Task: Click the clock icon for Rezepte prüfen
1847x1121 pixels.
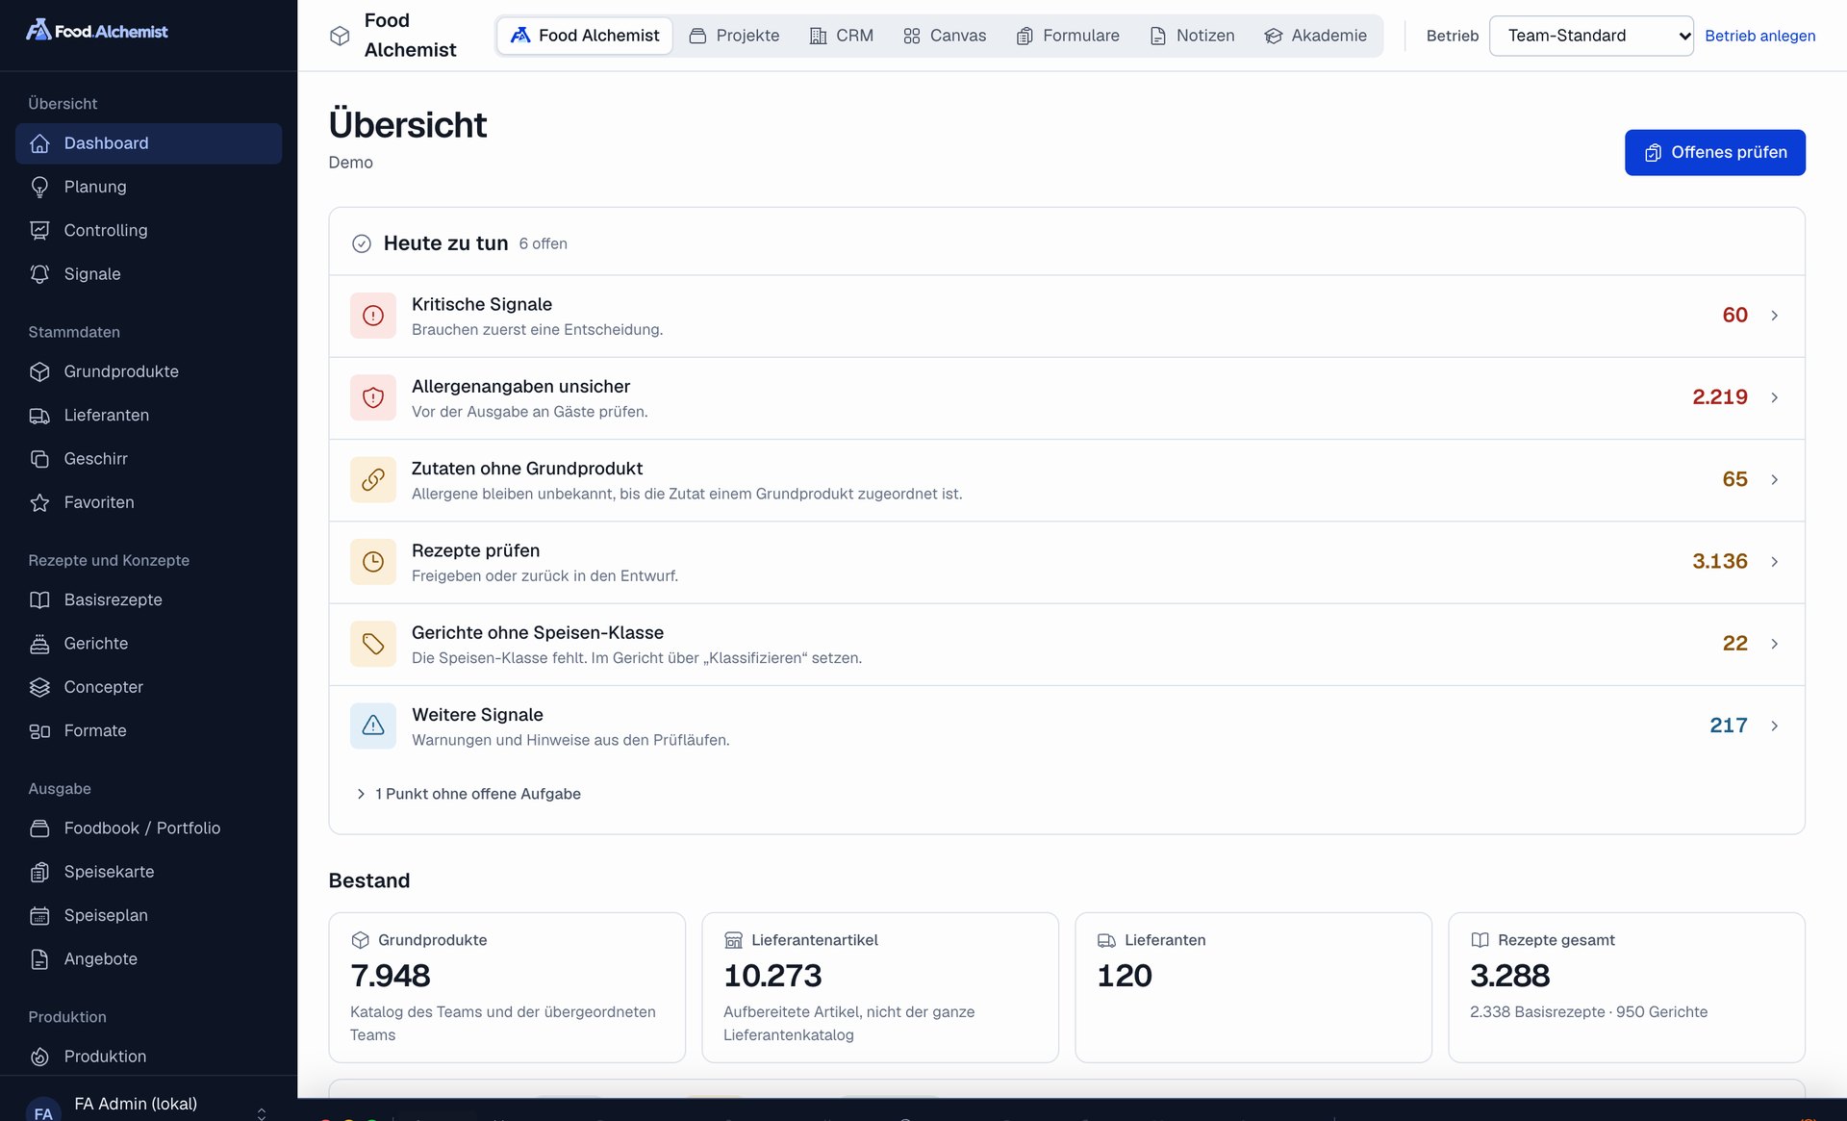Action: coord(373,562)
